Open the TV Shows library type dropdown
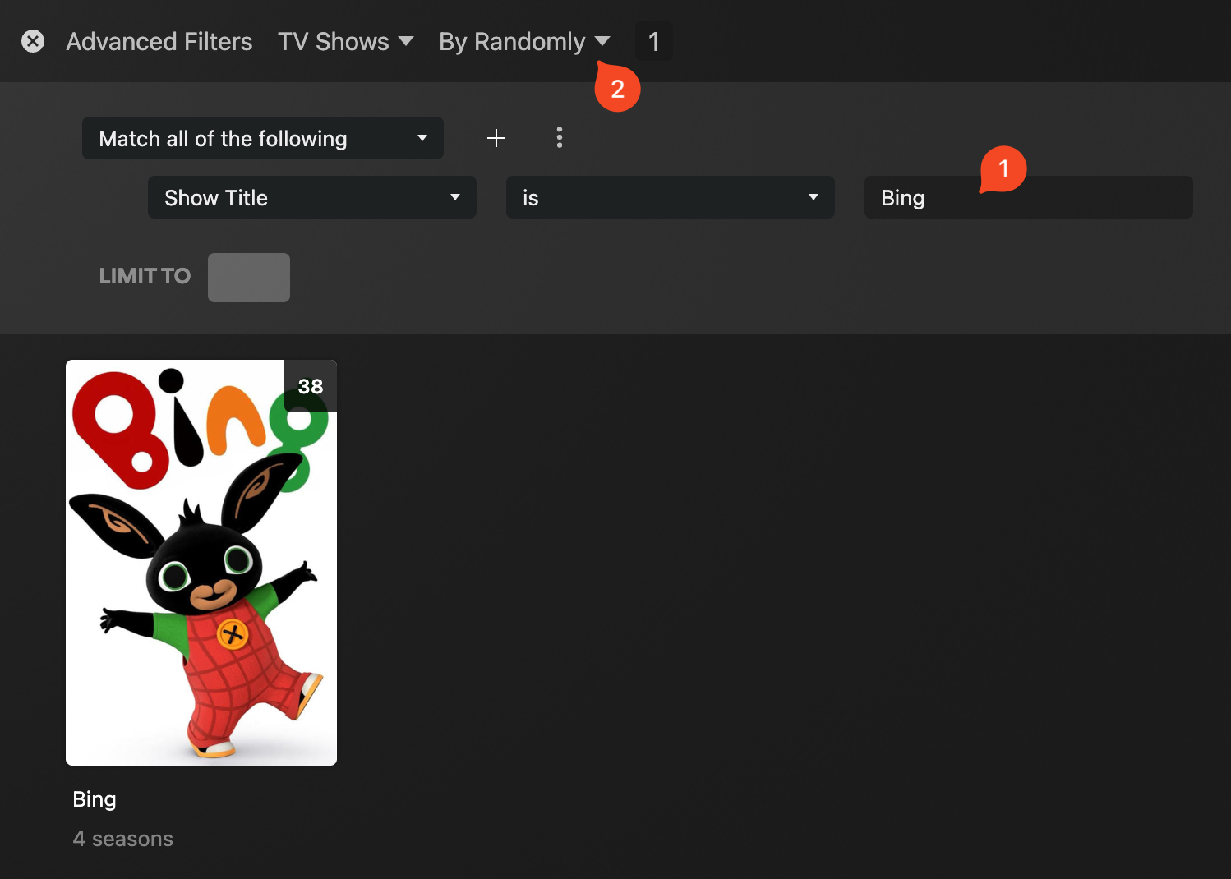 345,41
